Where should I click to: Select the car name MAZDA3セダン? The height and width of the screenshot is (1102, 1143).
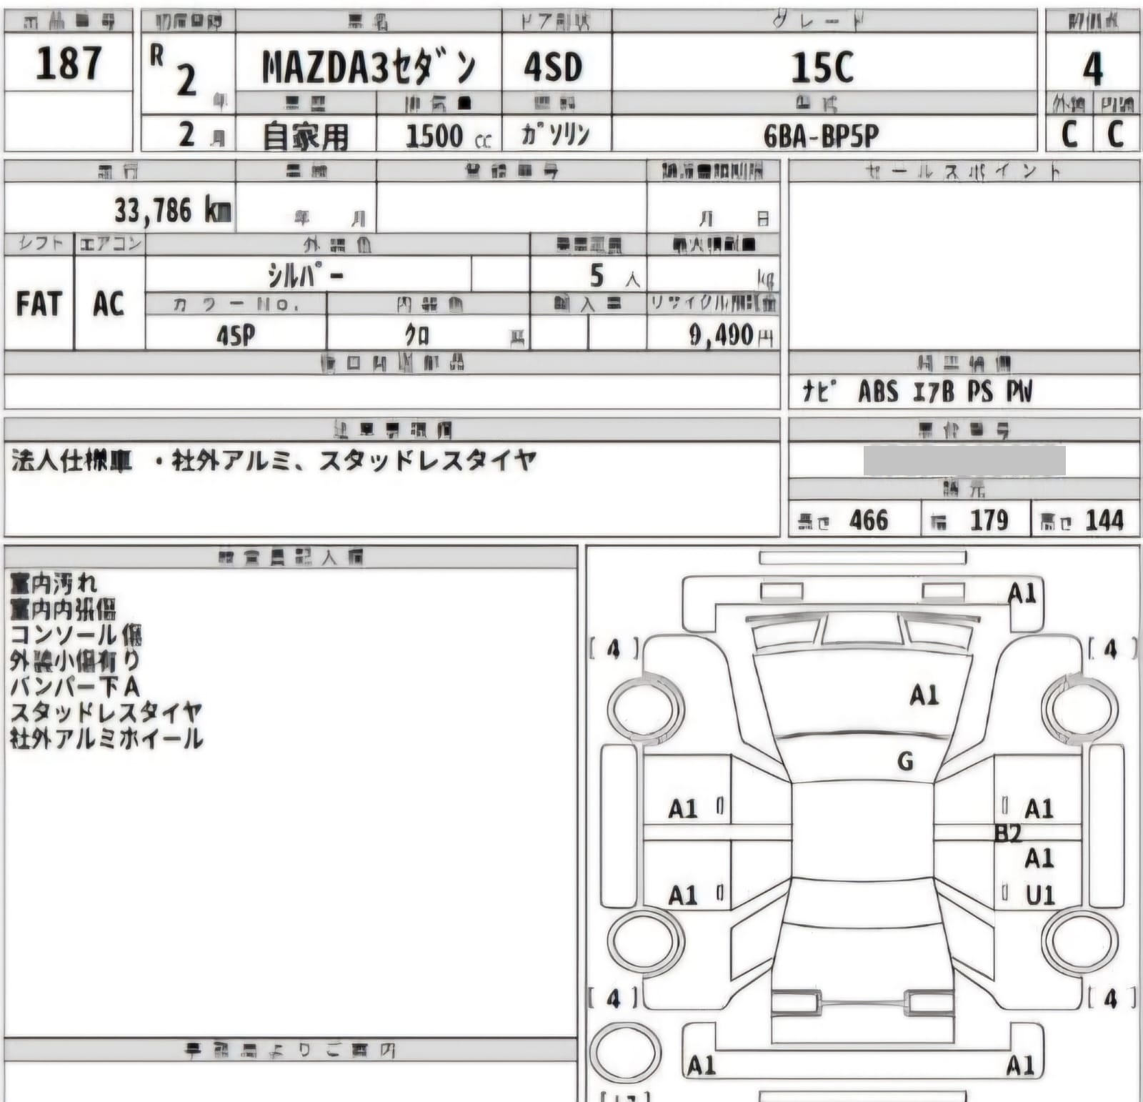(369, 68)
